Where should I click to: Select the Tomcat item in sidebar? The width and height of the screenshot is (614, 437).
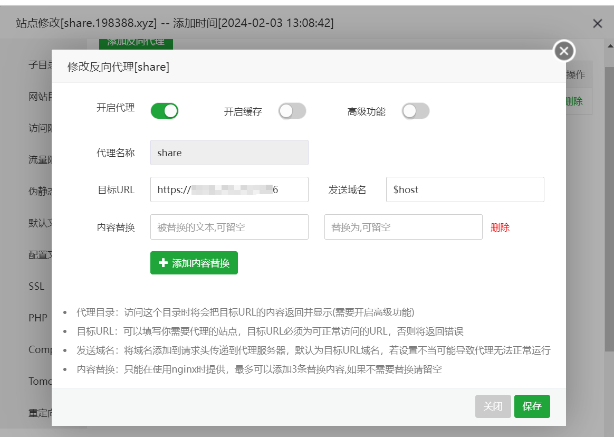click(40, 382)
